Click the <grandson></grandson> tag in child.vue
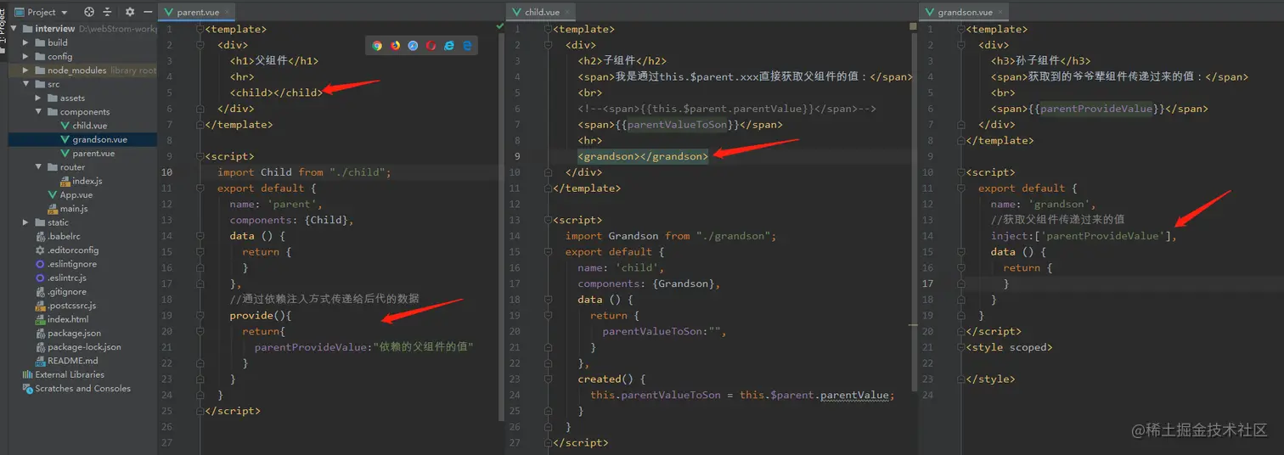Screen dimensions: 1284x455 click(643, 156)
